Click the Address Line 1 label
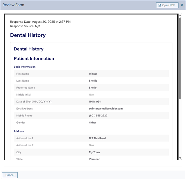Screen dimensions: 186x180 tap(25, 138)
